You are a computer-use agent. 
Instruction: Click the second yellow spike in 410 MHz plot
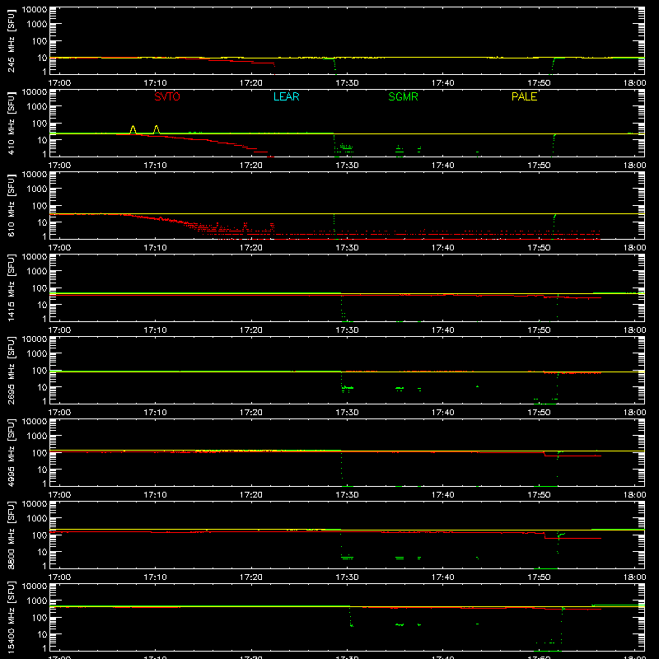point(157,129)
